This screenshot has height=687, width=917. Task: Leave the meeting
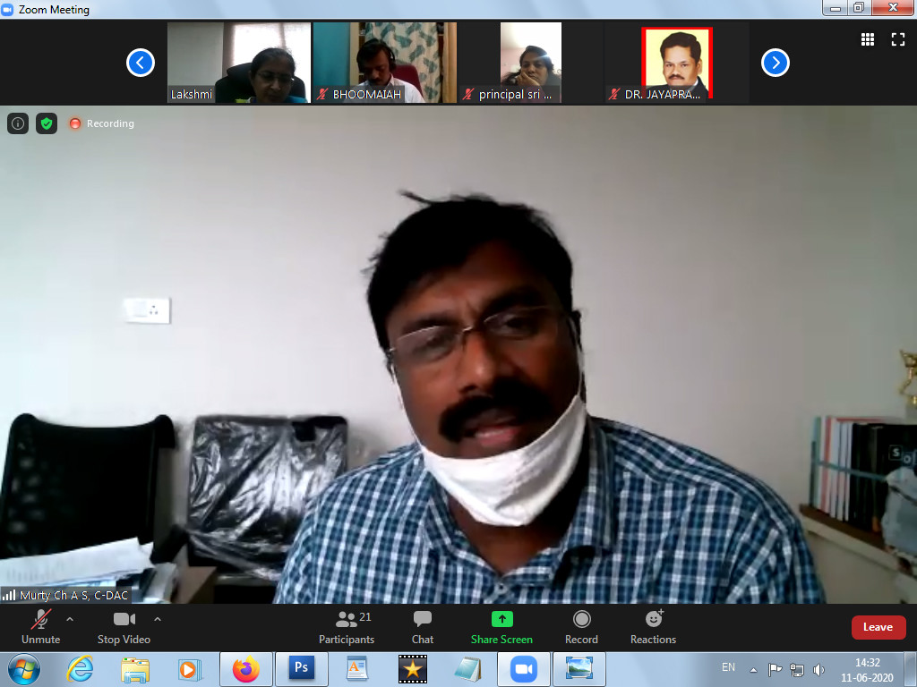[878, 627]
